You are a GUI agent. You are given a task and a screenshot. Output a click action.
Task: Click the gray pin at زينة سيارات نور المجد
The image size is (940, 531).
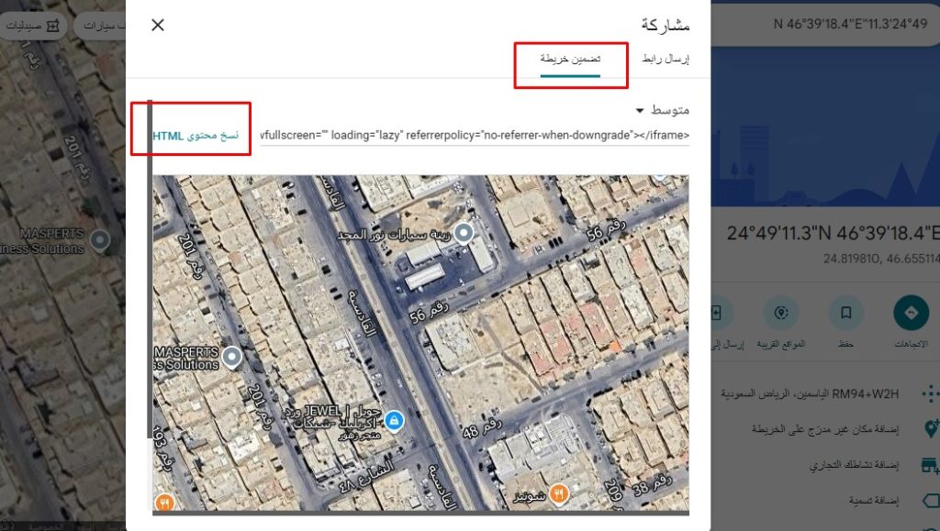click(x=464, y=233)
